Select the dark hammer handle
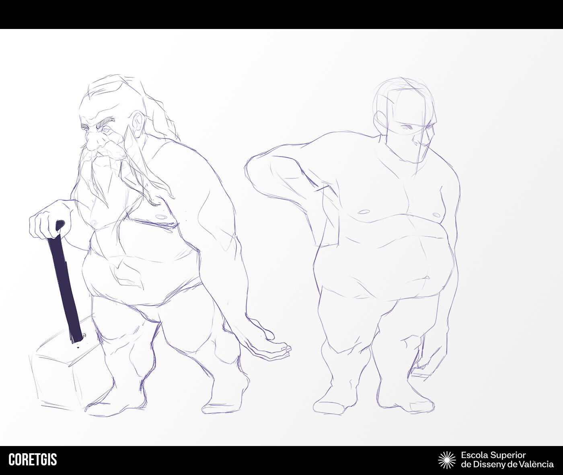Viewport: 563px width, 475px height. pos(64,282)
